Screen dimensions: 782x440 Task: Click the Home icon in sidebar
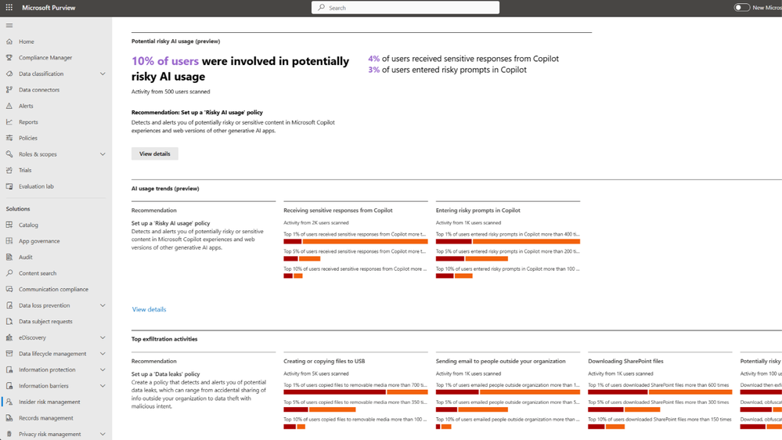9,41
